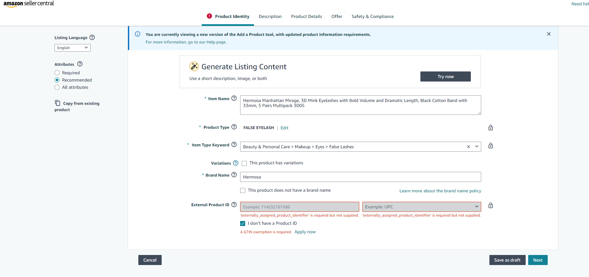The height and width of the screenshot is (277, 589).
Task: Click the lock icon for Item Type Keyword
Action: coord(491,145)
